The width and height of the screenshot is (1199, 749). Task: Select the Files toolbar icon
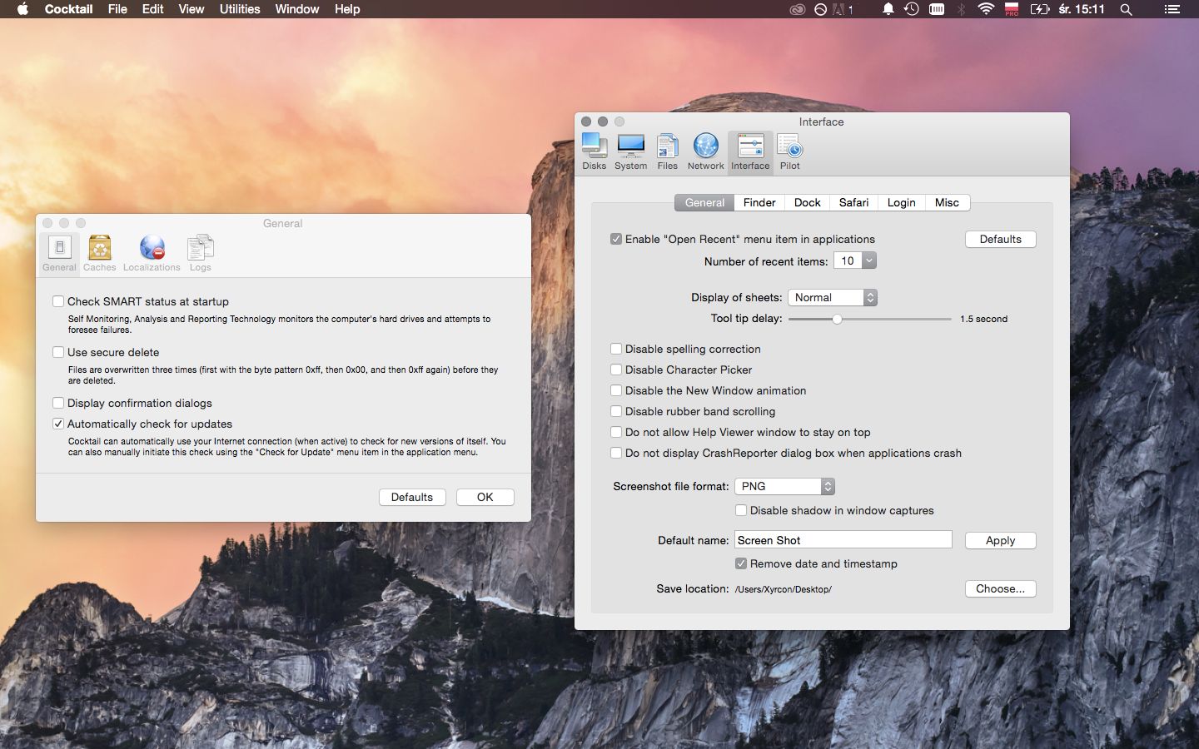[x=667, y=151]
